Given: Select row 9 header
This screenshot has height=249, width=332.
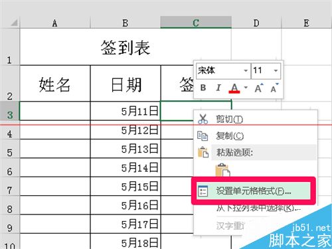Looking at the screenshot, I should (x=9, y=224).
